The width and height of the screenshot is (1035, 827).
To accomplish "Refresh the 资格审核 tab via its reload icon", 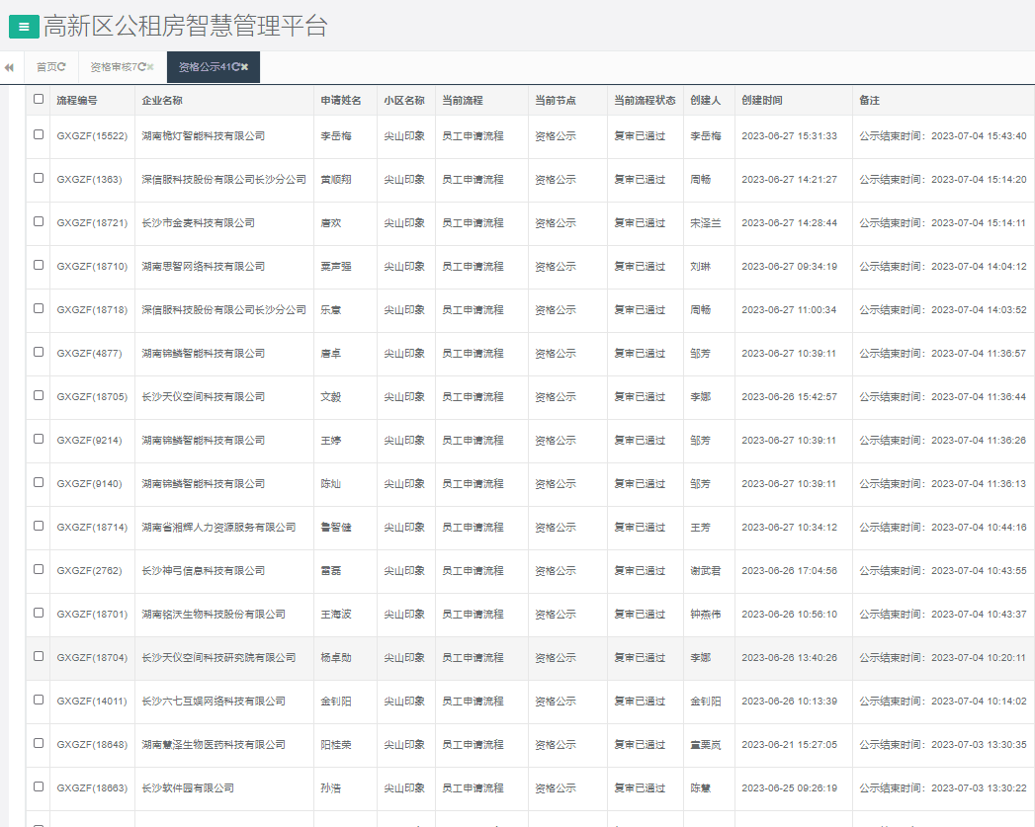I will (x=141, y=67).
